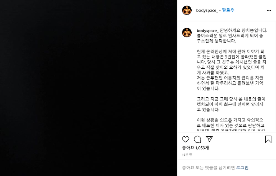The image size is (276, 176).
Task: Open the bodyspace_ avatar in post header
Action: click(187, 10)
